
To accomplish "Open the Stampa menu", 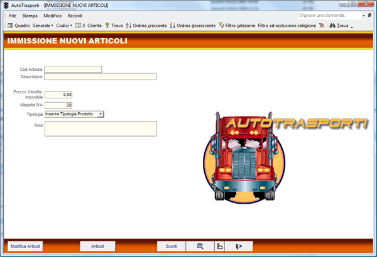I will pos(30,16).
